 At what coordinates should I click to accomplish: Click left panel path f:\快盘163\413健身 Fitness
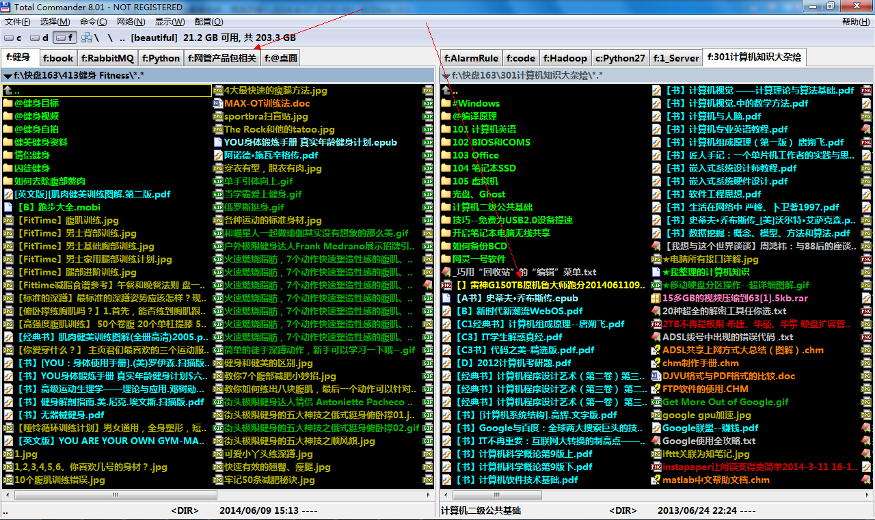[x=79, y=75]
